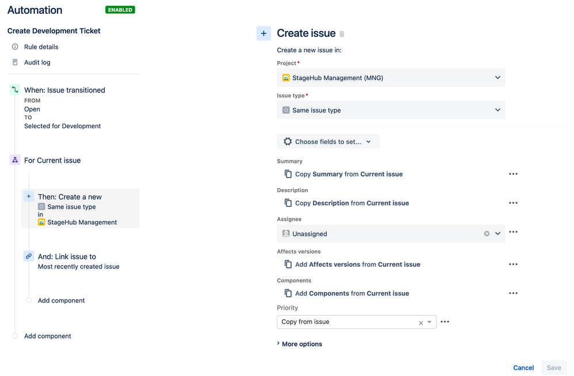The width and height of the screenshot is (574, 376).
Task: Open the Description field more options menu
Action: click(513, 203)
